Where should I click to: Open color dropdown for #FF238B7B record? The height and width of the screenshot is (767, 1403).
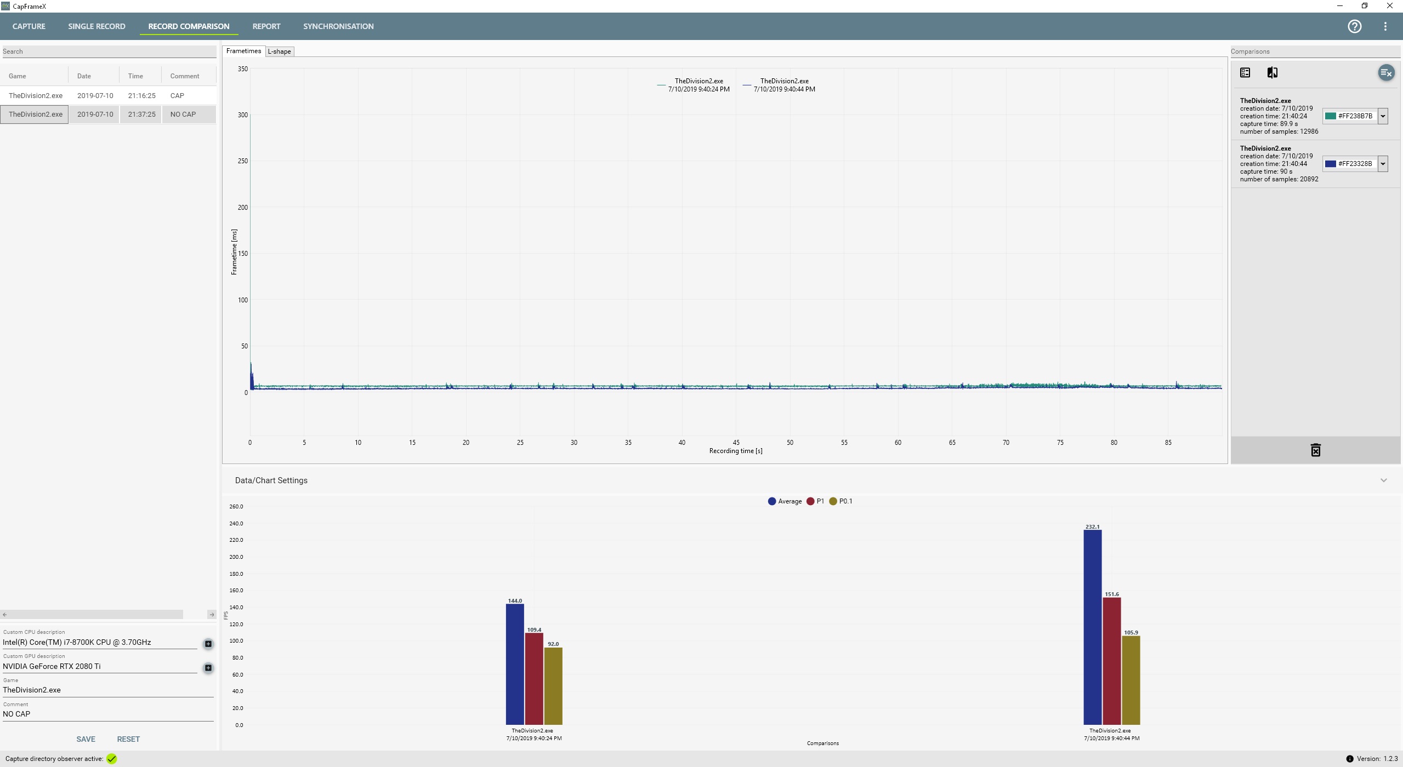tap(1383, 116)
